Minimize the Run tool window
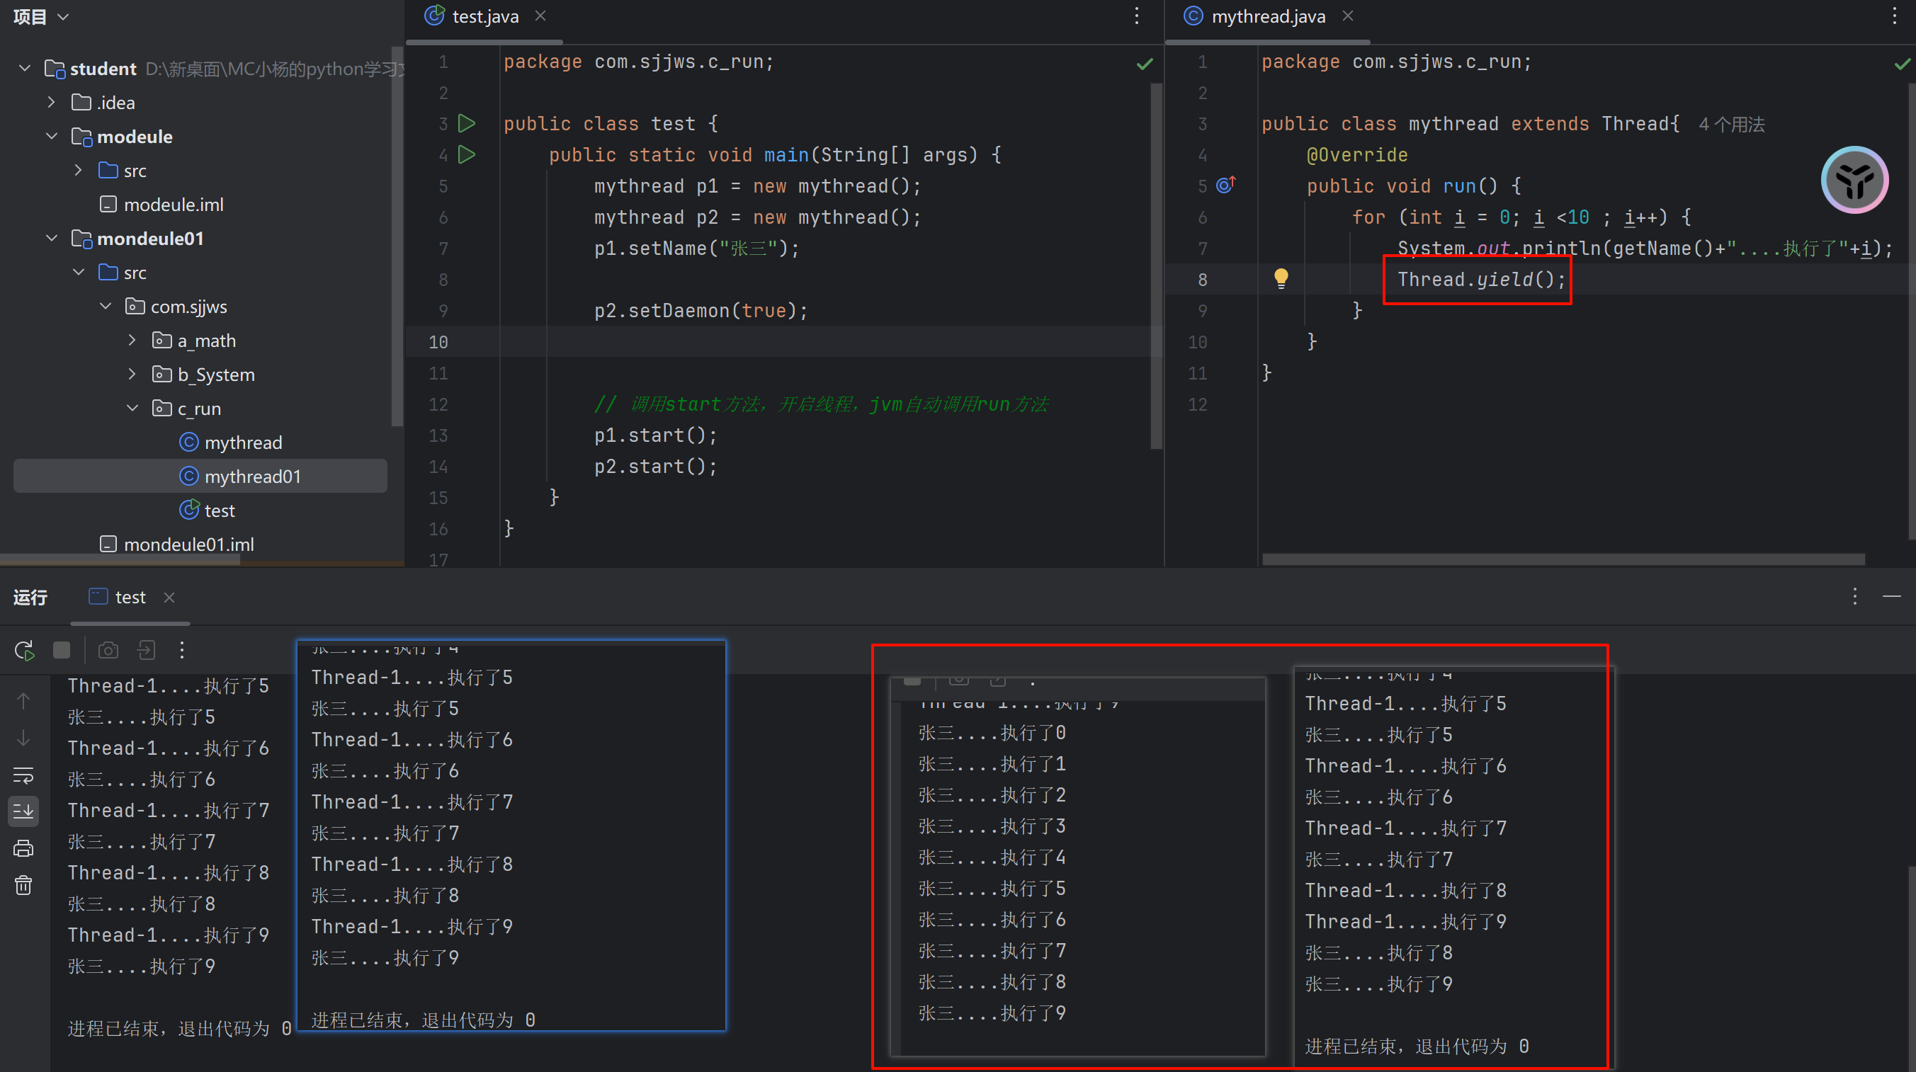 1891,596
